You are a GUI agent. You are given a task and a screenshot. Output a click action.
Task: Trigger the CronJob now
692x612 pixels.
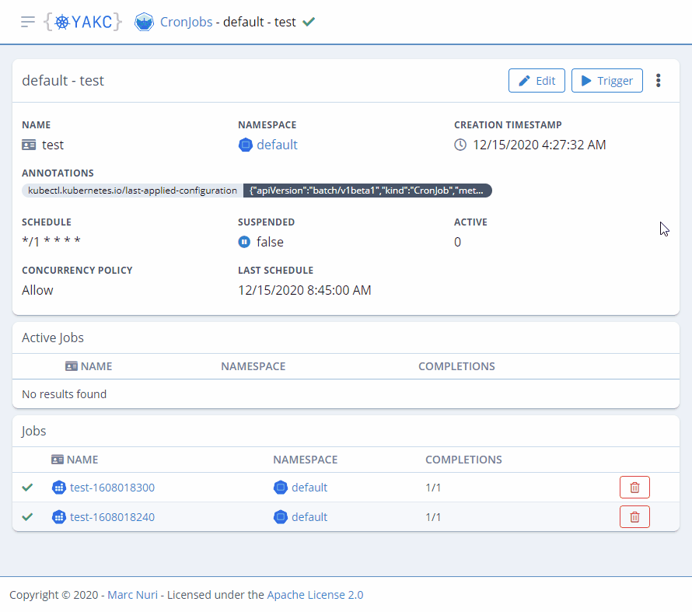pos(606,81)
